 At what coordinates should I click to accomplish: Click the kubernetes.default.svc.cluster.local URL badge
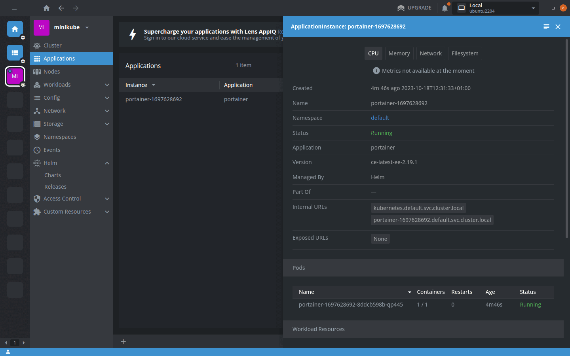(418, 208)
